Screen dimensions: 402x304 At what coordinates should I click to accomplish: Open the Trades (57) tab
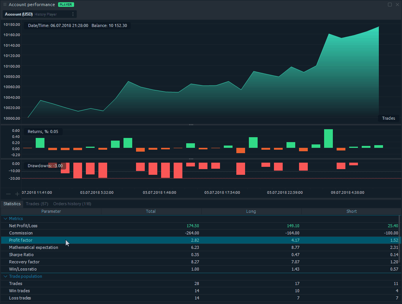tap(37, 204)
